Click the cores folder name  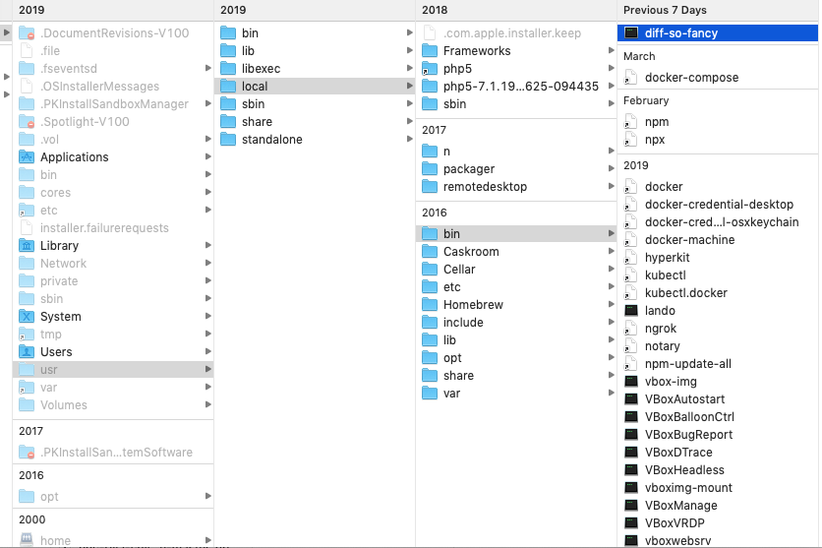pos(55,193)
